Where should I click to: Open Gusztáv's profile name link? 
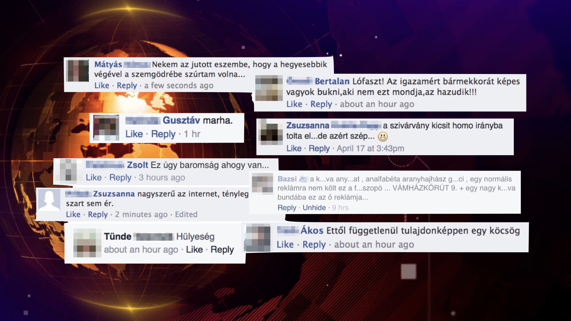click(181, 120)
